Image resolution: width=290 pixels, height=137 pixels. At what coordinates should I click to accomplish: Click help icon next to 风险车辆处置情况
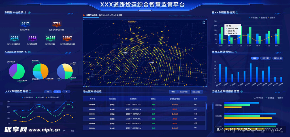[236, 52]
